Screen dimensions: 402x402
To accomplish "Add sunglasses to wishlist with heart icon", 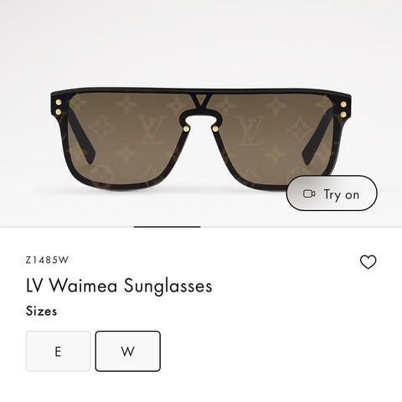I will click(368, 262).
